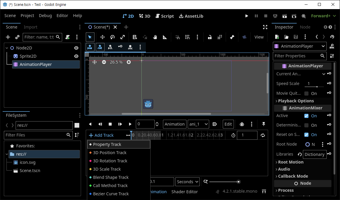Click the animation Edit button
This screenshot has height=200, width=340.
pos(228,124)
